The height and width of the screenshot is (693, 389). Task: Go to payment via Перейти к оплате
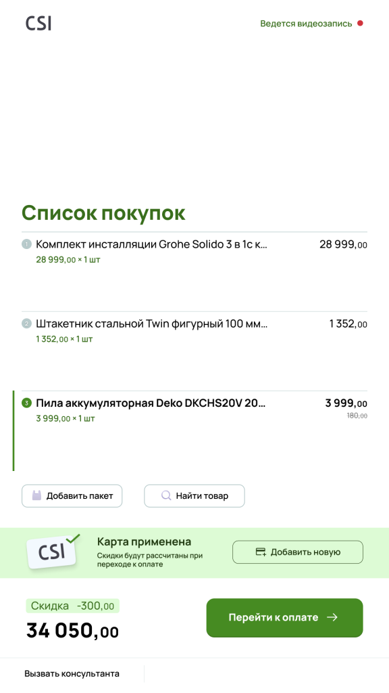[284, 618]
